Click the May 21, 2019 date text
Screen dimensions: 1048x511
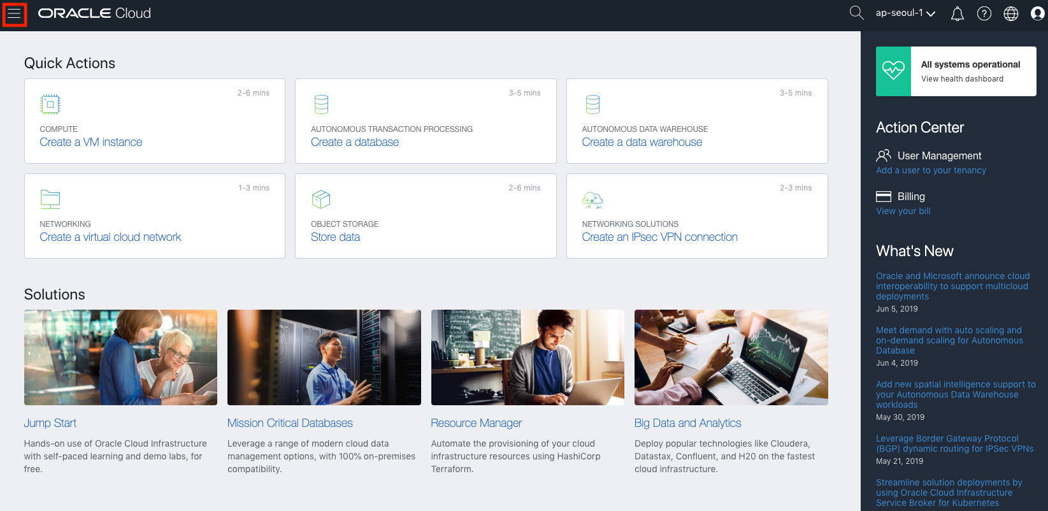pos(900,461)
